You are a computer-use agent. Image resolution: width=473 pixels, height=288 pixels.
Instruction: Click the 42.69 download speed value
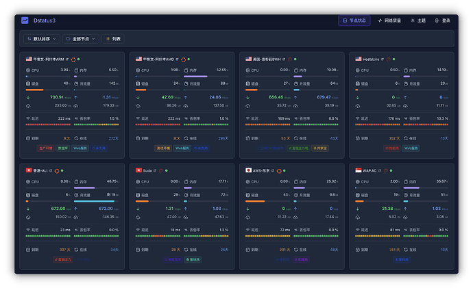167,97
